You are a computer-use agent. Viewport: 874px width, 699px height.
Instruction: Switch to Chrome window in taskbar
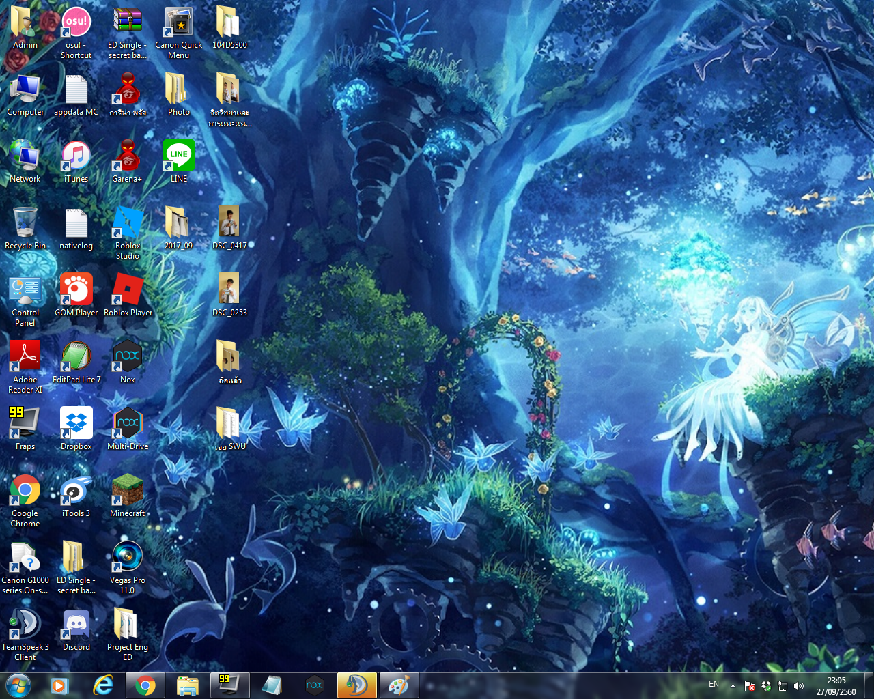point(145,685)
